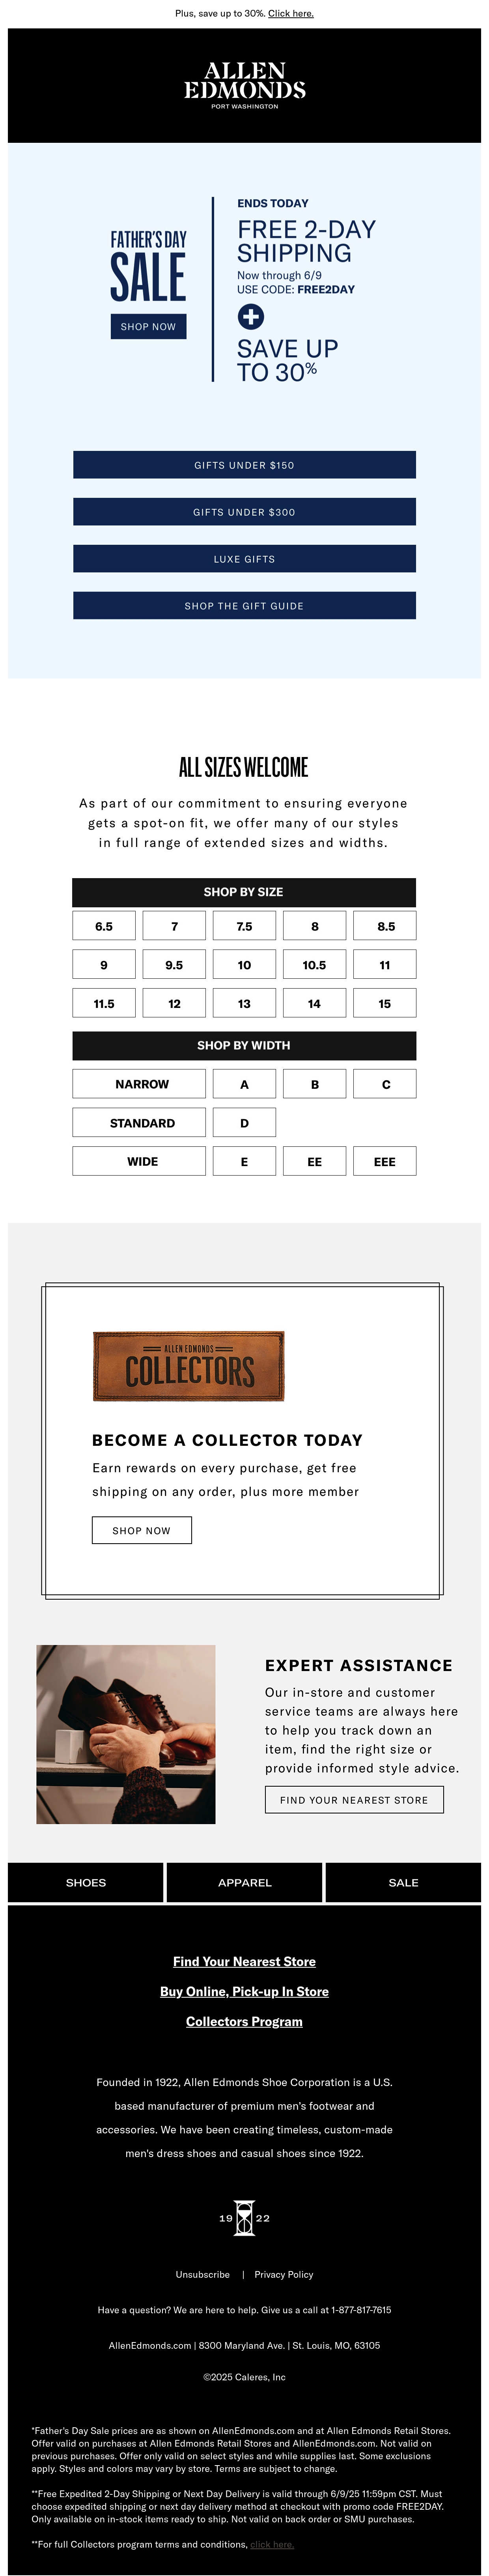The width and height of the screenshot is (489, 2576).
Task: Click the Collectors leather patch image
Action: [189, 1365]
